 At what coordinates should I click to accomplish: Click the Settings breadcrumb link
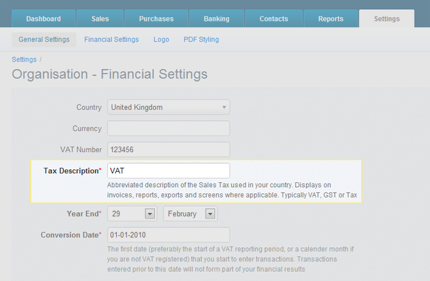24,60
